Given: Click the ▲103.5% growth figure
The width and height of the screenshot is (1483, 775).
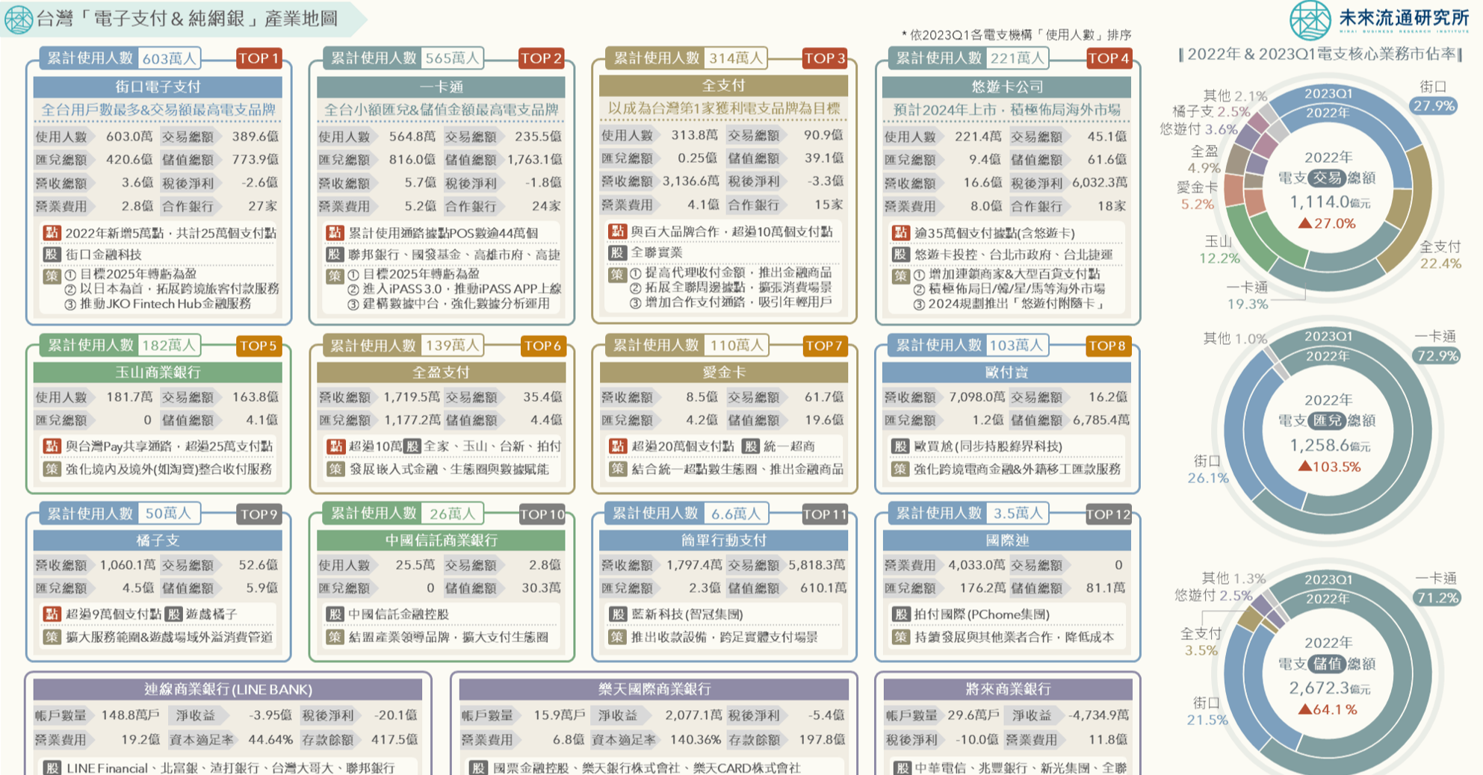Looking at the screenshot, I should (x=1329, y=467).
